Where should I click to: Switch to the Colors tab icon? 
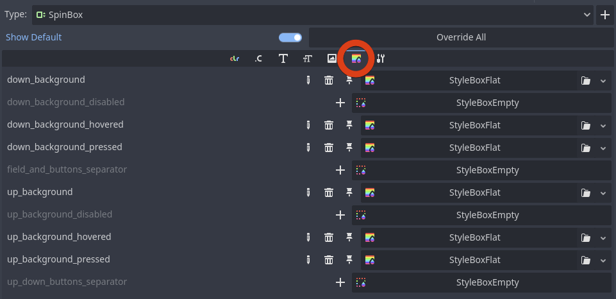click(x=235, y=58)
